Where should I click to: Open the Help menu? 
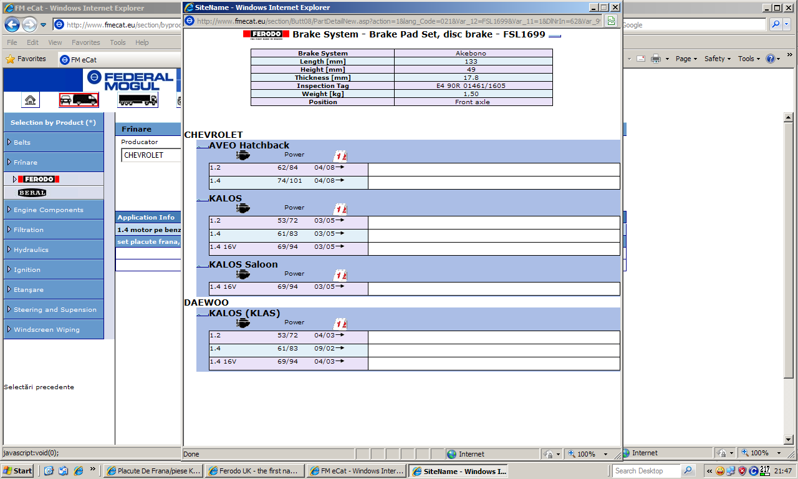coord(142,42)
